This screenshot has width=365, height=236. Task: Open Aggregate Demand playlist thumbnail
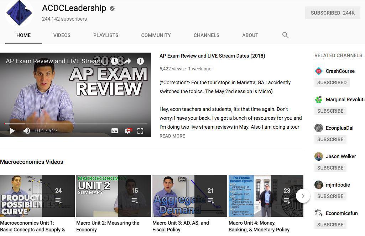pyautogui.click(x=190, y=196)
